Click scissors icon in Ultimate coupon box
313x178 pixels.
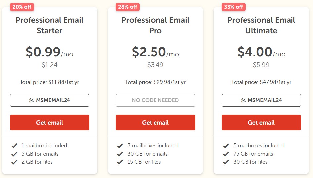pos(244,100)
